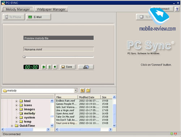
Task: Select the Games People Pl... file
Action: 66,104
